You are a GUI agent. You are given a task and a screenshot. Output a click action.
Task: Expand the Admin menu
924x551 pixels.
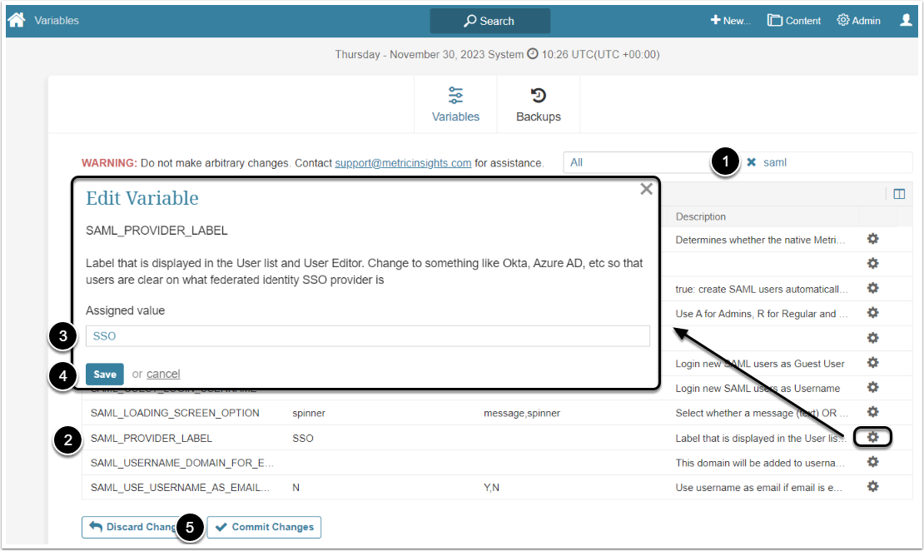pyautogui.click(x=858, y=21)
